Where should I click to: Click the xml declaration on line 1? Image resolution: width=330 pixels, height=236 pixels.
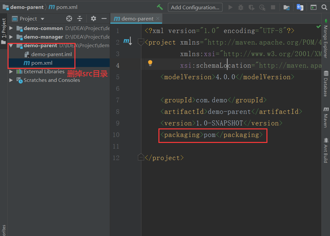(x=219, y=31)
